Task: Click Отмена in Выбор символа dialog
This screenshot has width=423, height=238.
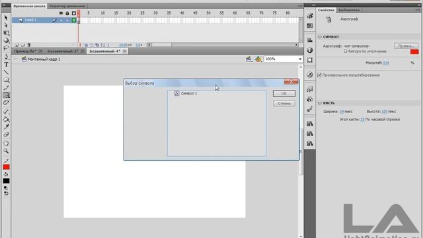Action: (284, 103)
